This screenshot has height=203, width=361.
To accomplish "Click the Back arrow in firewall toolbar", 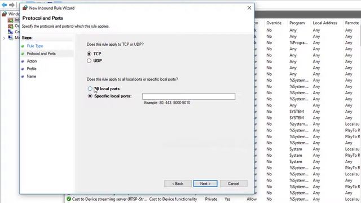I will pyautogui.click(x=4, y=5).
